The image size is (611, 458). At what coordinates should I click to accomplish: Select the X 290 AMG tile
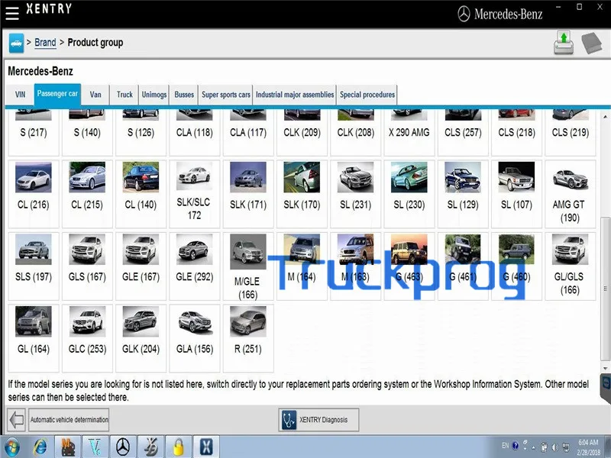[409, 132]
